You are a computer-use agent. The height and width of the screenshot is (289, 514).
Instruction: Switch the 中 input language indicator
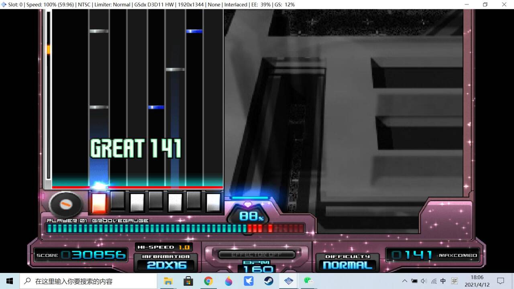443,281
